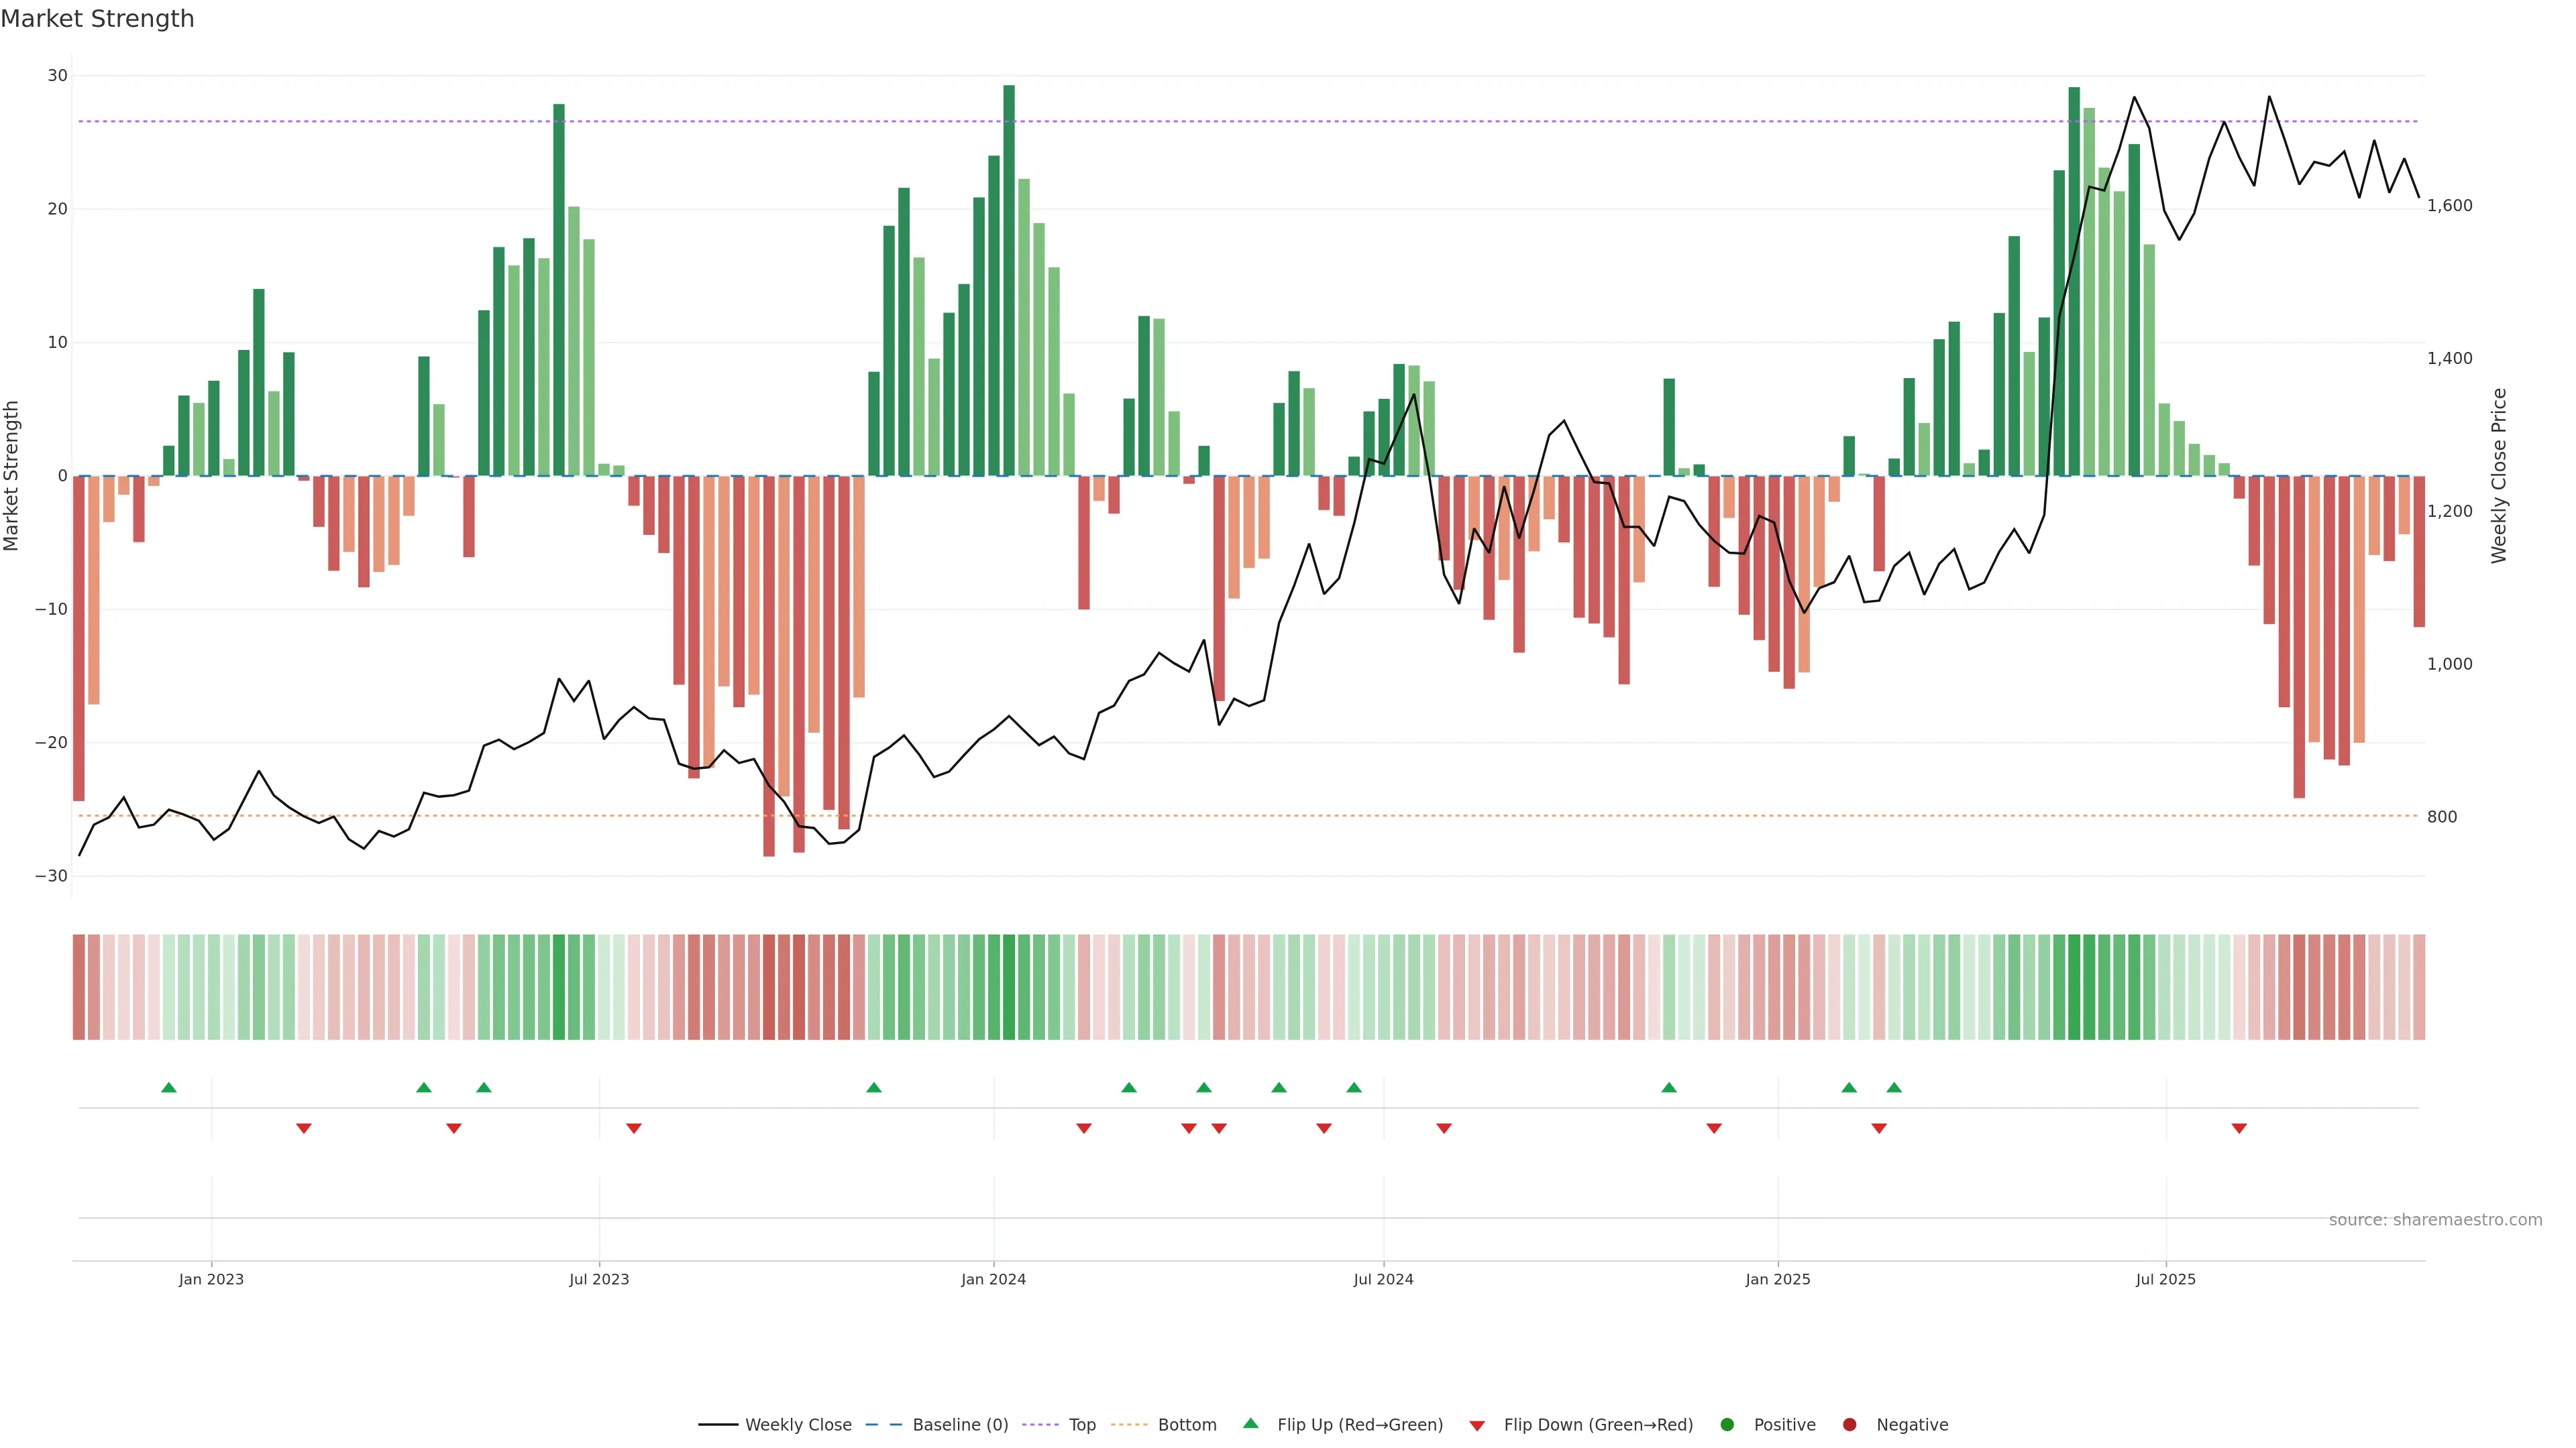Click the last green flip-up marker

click(x=1894, y=1087)
